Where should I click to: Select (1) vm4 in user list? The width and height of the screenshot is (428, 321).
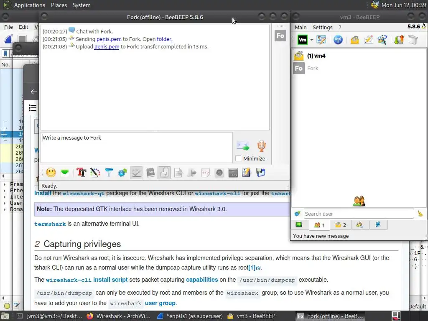pos(359,56)
